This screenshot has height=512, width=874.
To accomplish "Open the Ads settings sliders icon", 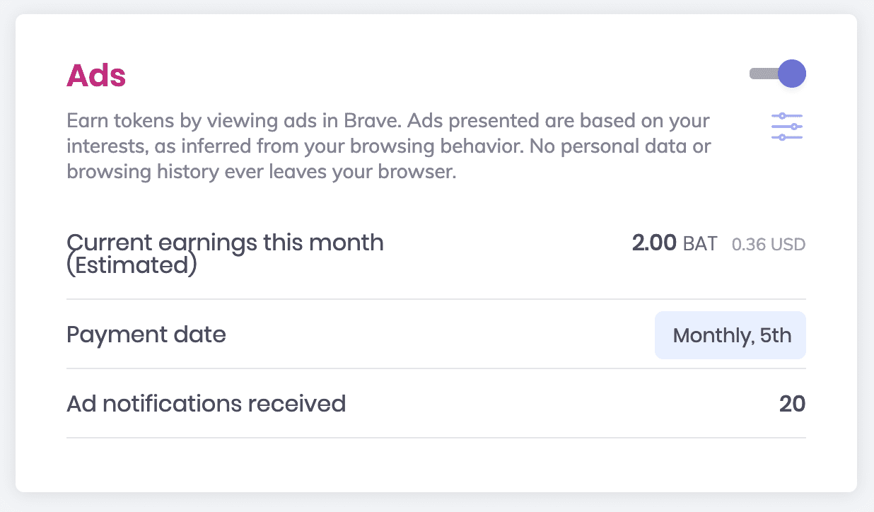I will [787, 127].
